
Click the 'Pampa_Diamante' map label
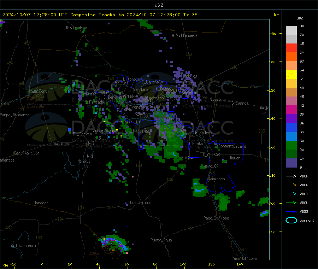click(x=15, y=115)
